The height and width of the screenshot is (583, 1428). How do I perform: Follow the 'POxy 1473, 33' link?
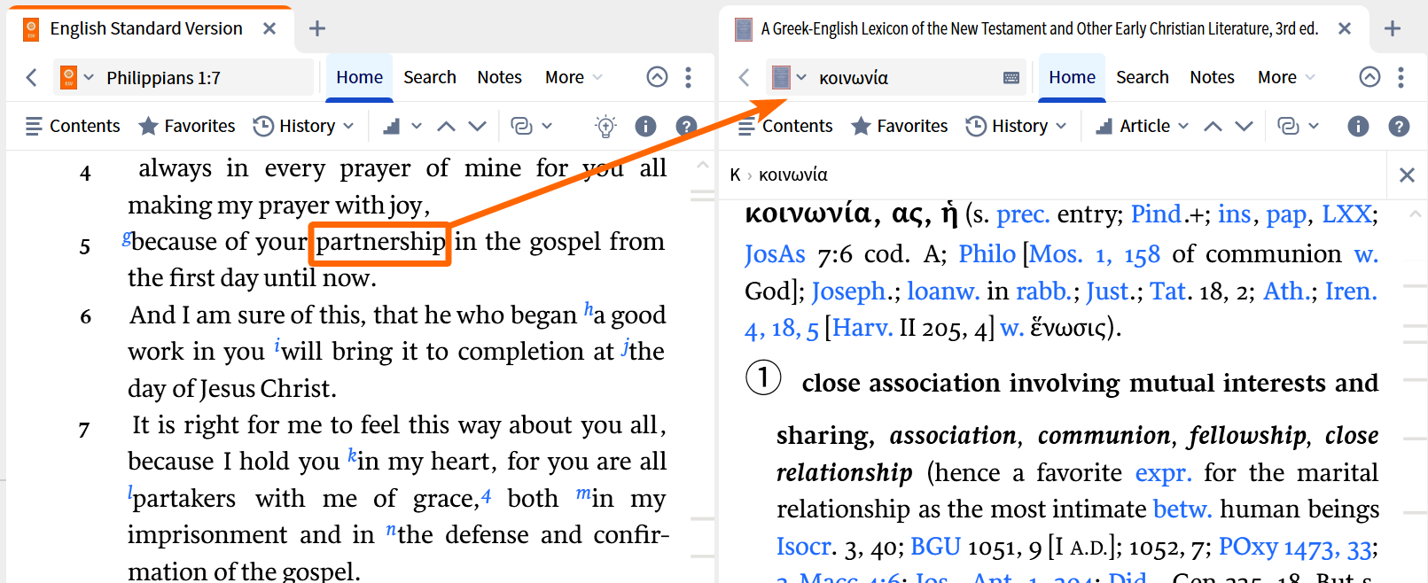(1295, 548)
